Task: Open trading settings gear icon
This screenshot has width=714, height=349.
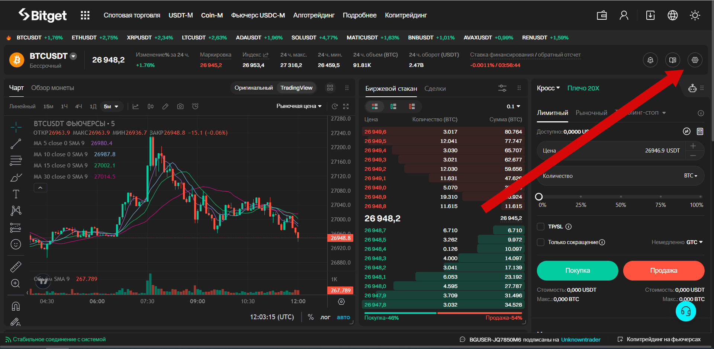Action: click(695, 60)
